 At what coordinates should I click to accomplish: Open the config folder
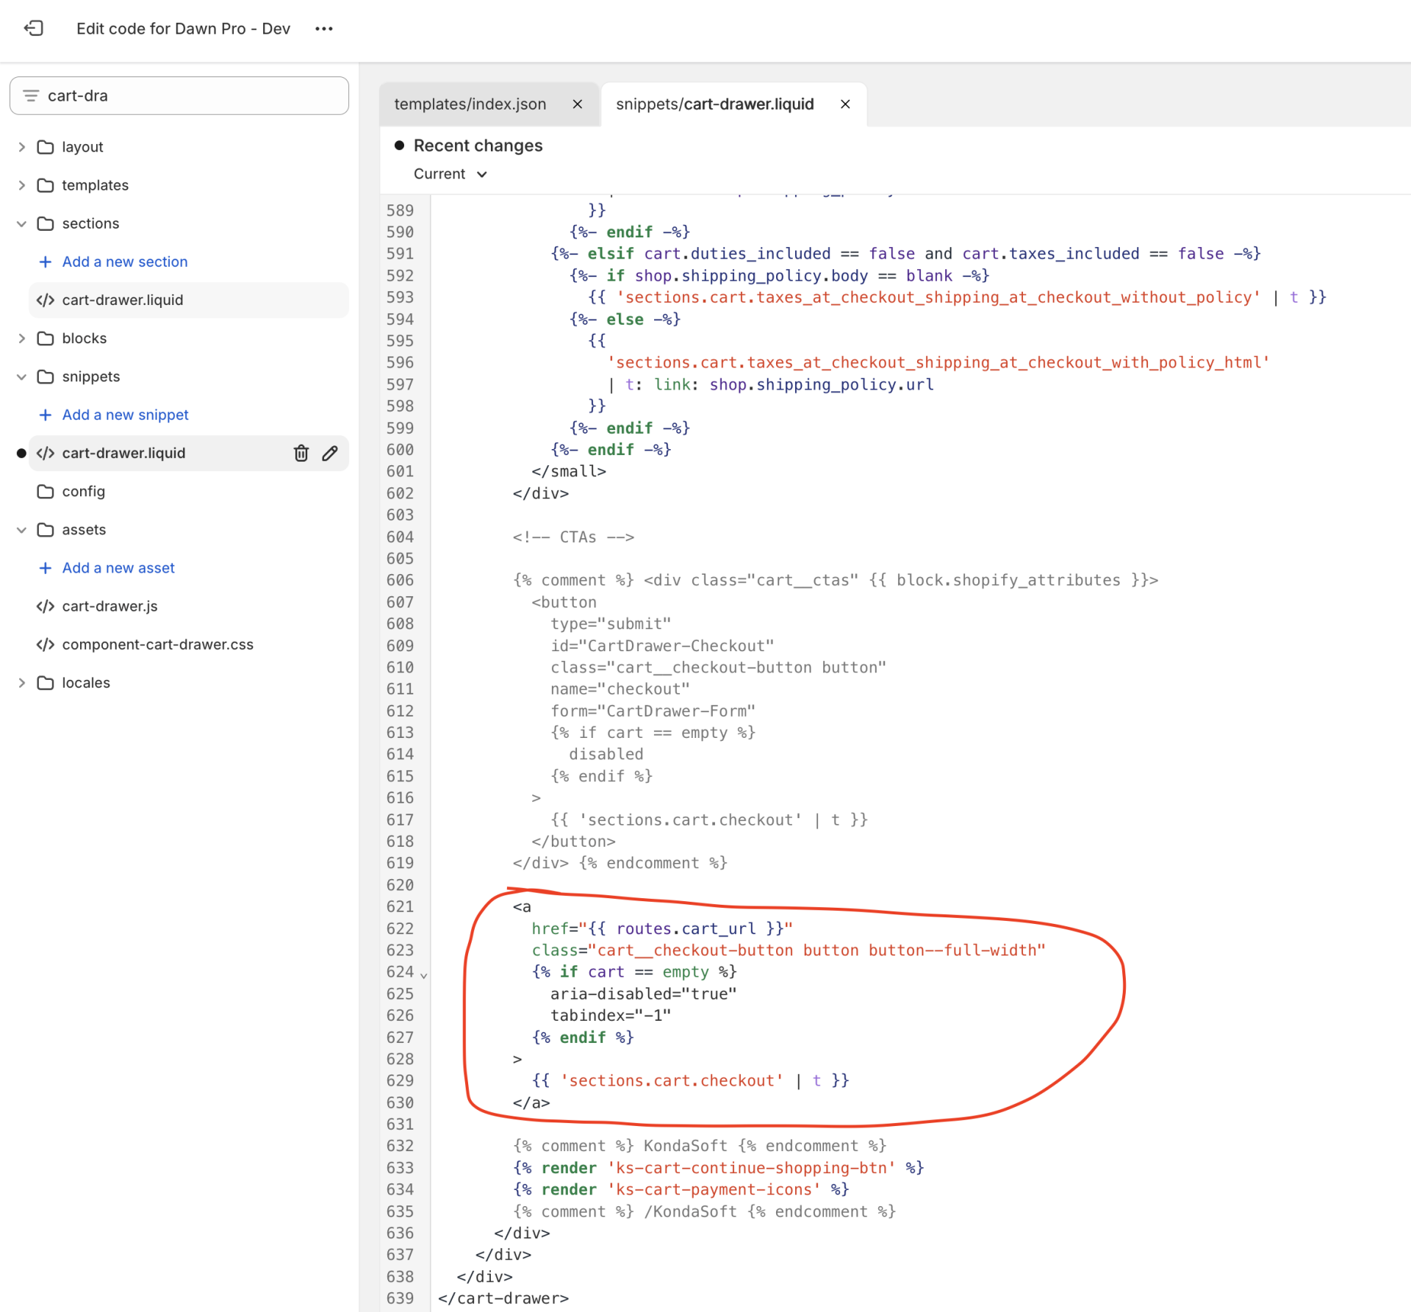coord(84,491)
